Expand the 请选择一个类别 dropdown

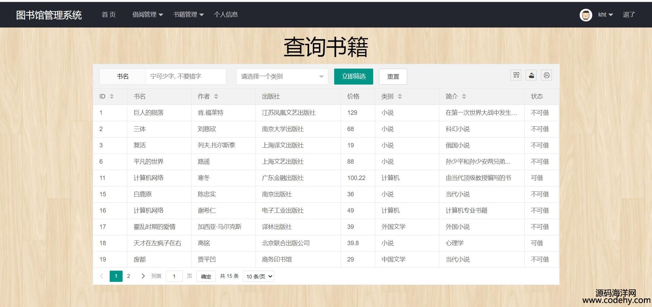pyautogui.click(x=282, y=76)
